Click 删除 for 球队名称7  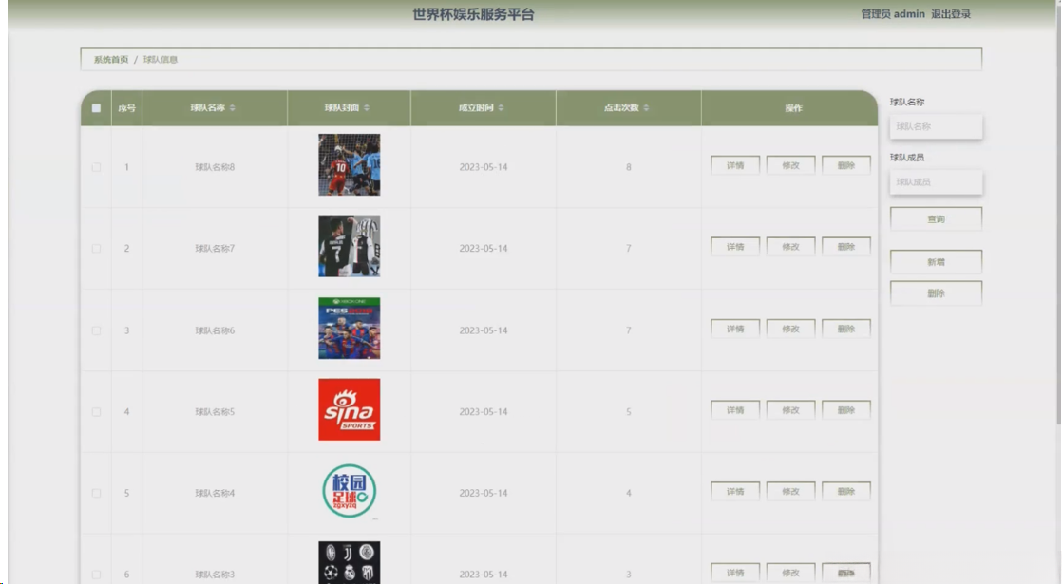pyautogui.click(x=846, y=246)
